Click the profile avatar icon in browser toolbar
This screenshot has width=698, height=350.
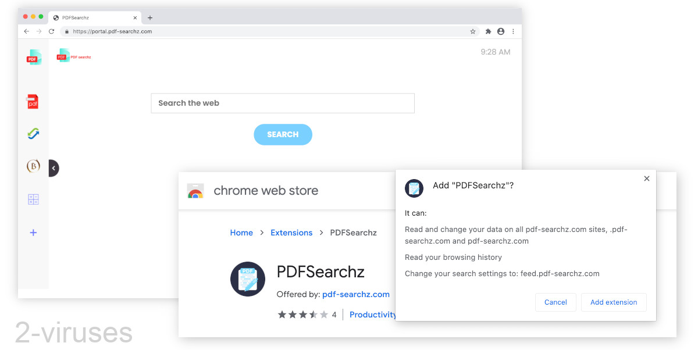tap(501, 31)
